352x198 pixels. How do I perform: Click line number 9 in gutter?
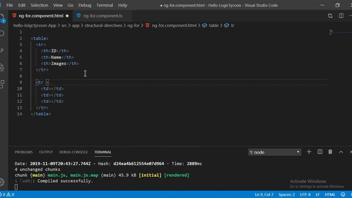(21, 82)
